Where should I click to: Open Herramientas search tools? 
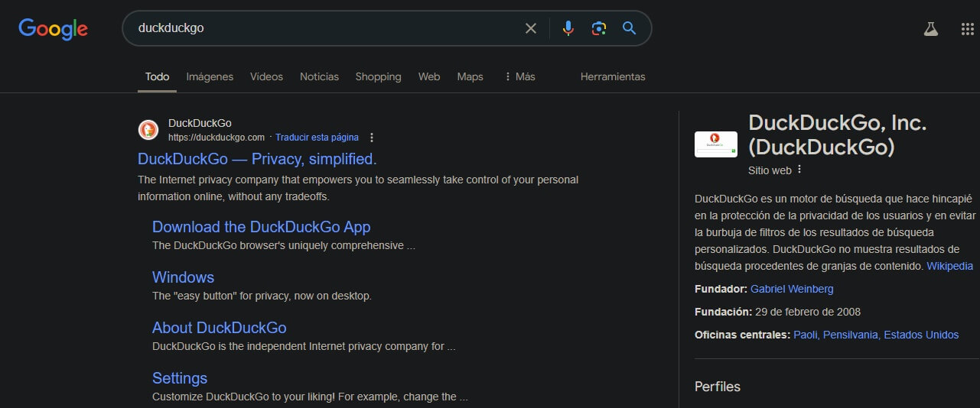pyautogui.click(x=613, y=76)
